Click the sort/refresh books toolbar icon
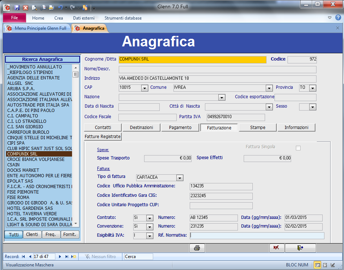The image size is (344, 270). [85, 8]
